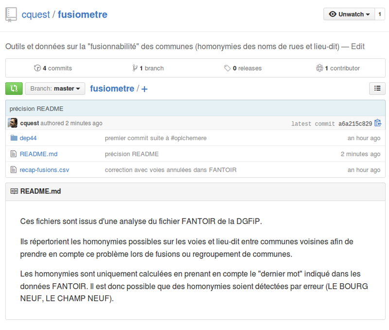Open the recap-fusions.csv file
This screenshot has height=330, width=389.
tap(44, 170)
